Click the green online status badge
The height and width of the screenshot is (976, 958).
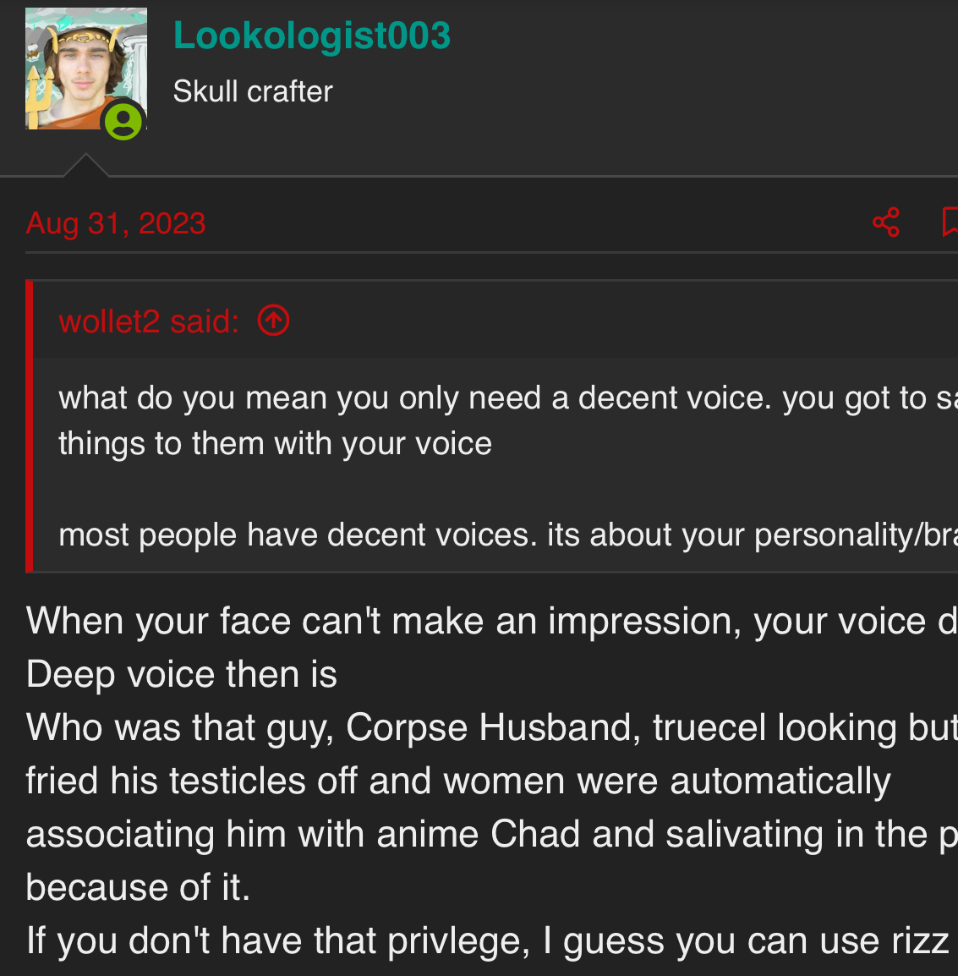pyautogui.click(x=123, y=122)
